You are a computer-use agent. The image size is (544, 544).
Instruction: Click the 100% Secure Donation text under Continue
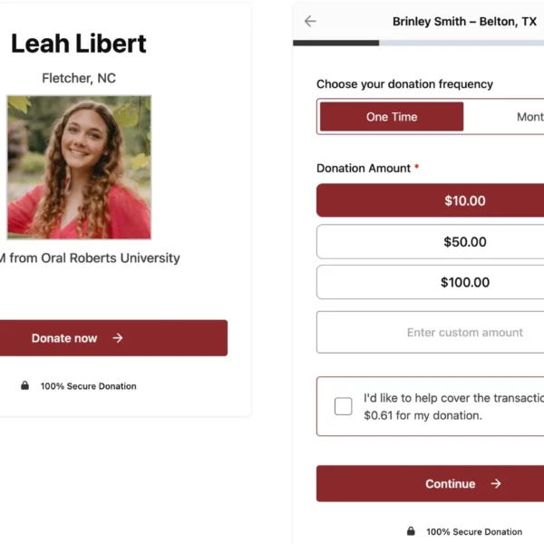[474, 531]
